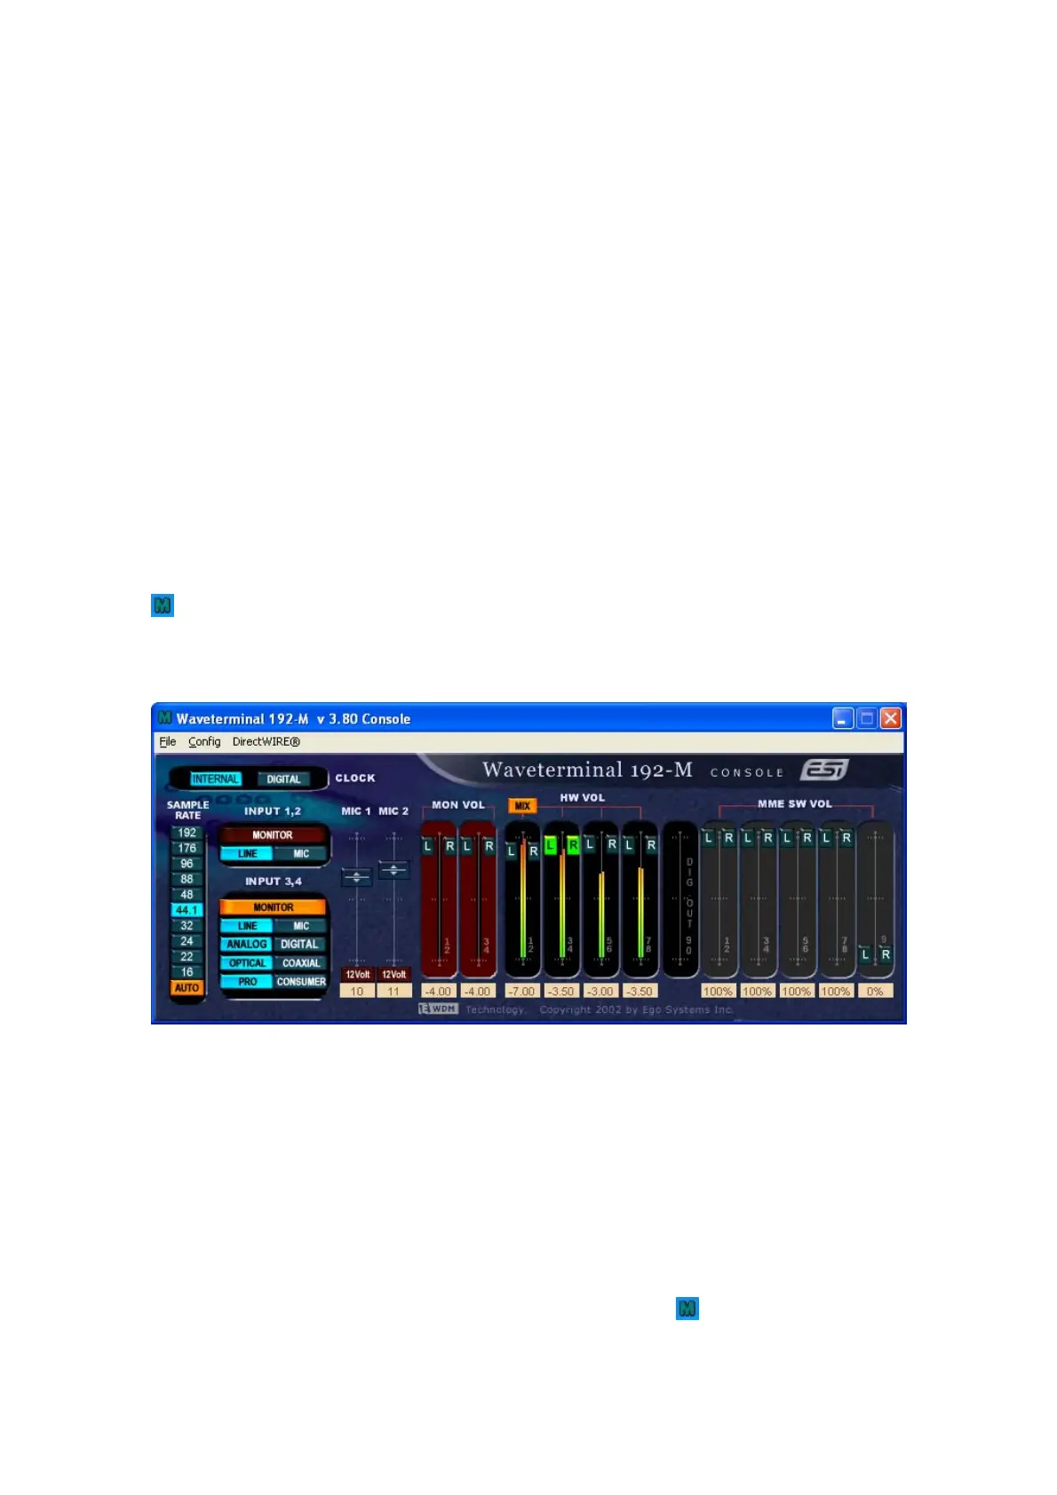The width and height of the screenshot is (1057, 1495).
Task: Toggle the MIX button above HW VOL
Action: tap(522, 806)
